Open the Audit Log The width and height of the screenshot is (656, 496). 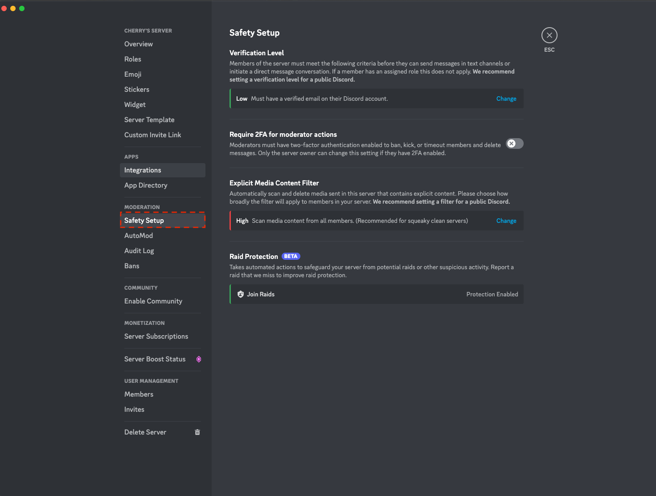(x=139, y=250)
